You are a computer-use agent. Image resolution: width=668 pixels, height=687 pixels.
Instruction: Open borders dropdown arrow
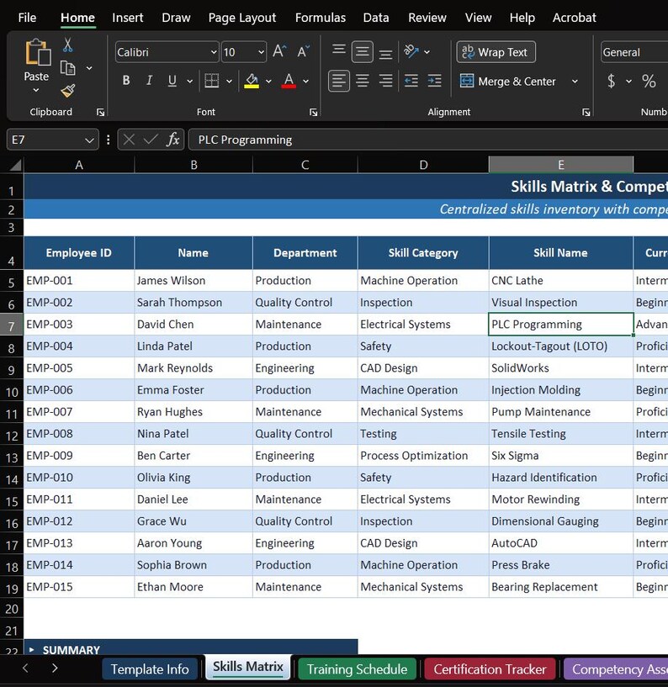pyautogui.click(x=229, y=81)
